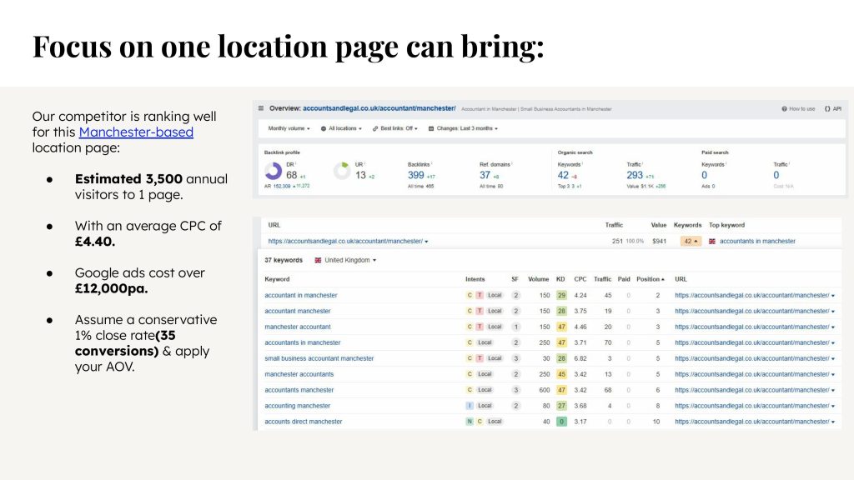Expand URL arrow in accounting manchester row
Viewport: 854px width, 480px height.
(833, 407)
